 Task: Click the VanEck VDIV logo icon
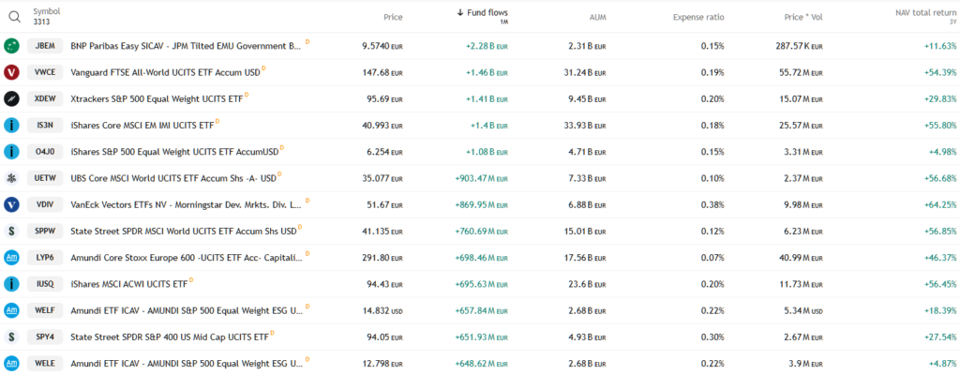click(12, 204)
